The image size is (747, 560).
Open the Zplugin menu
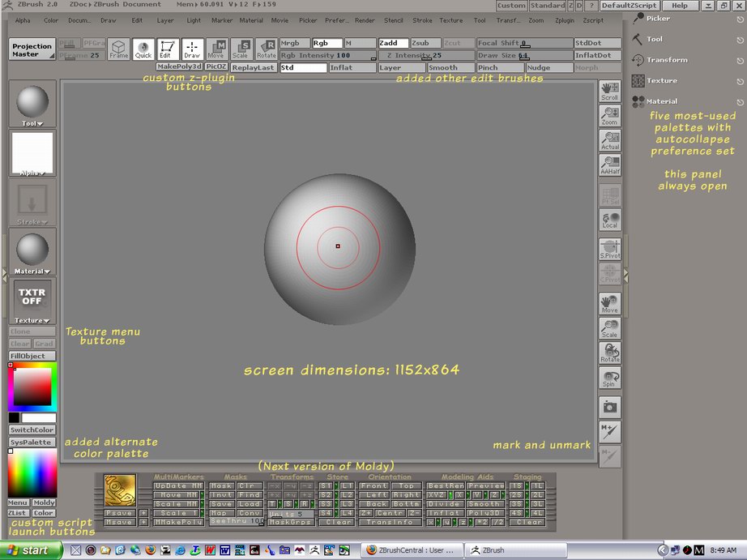click(x=565, y=20)
